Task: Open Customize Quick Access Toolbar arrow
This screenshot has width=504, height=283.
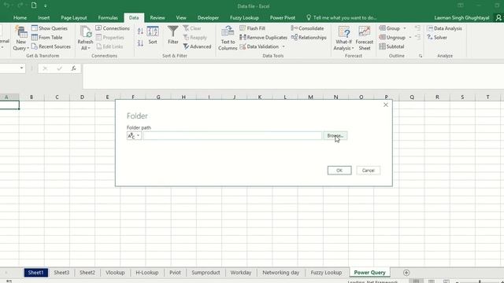Action: pos(46,6)
